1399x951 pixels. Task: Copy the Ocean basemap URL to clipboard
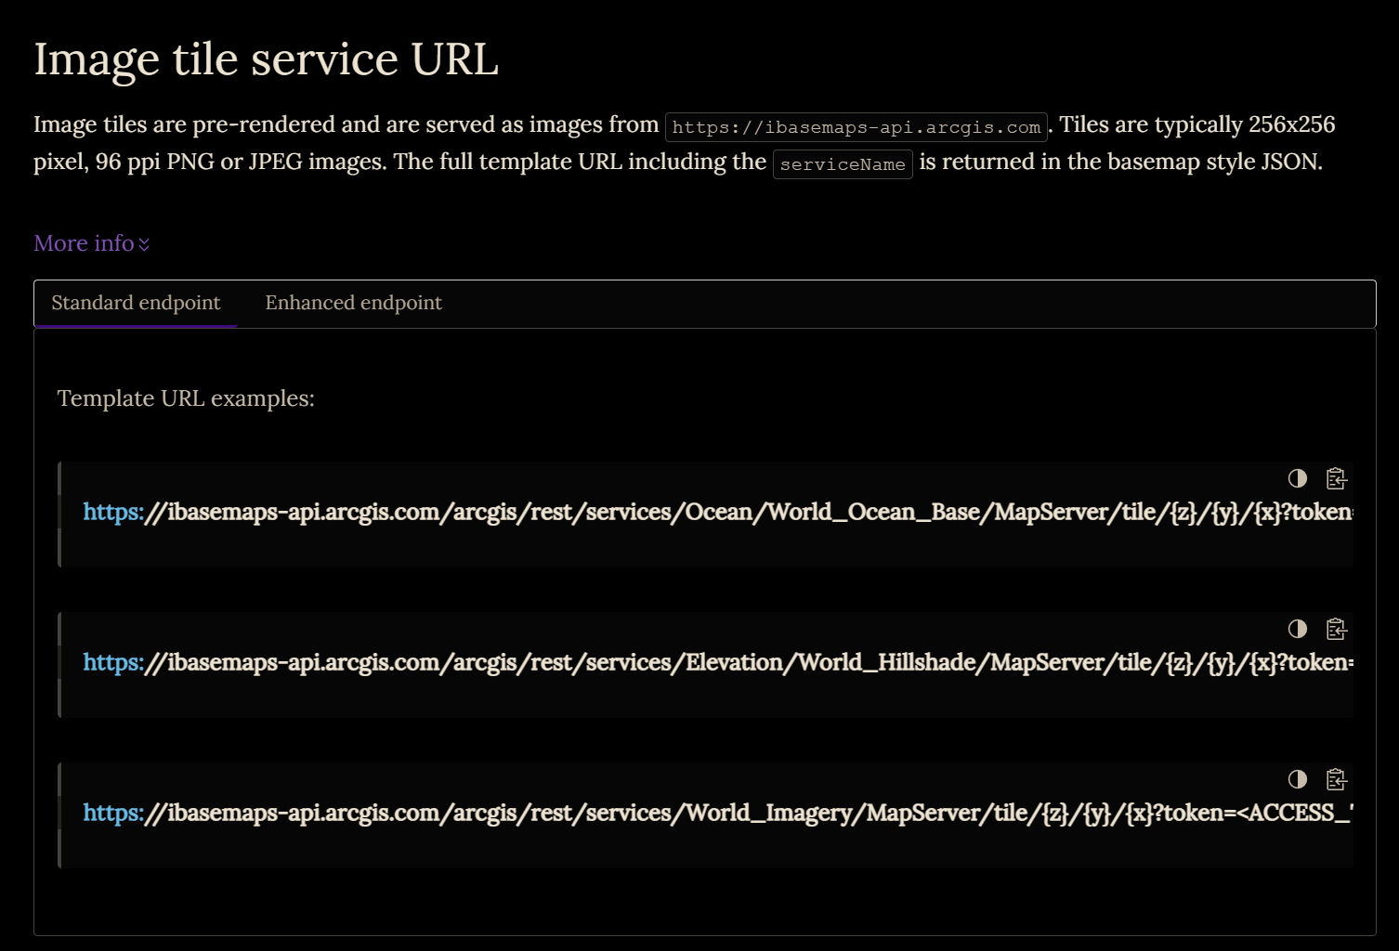coord(1338,479)
